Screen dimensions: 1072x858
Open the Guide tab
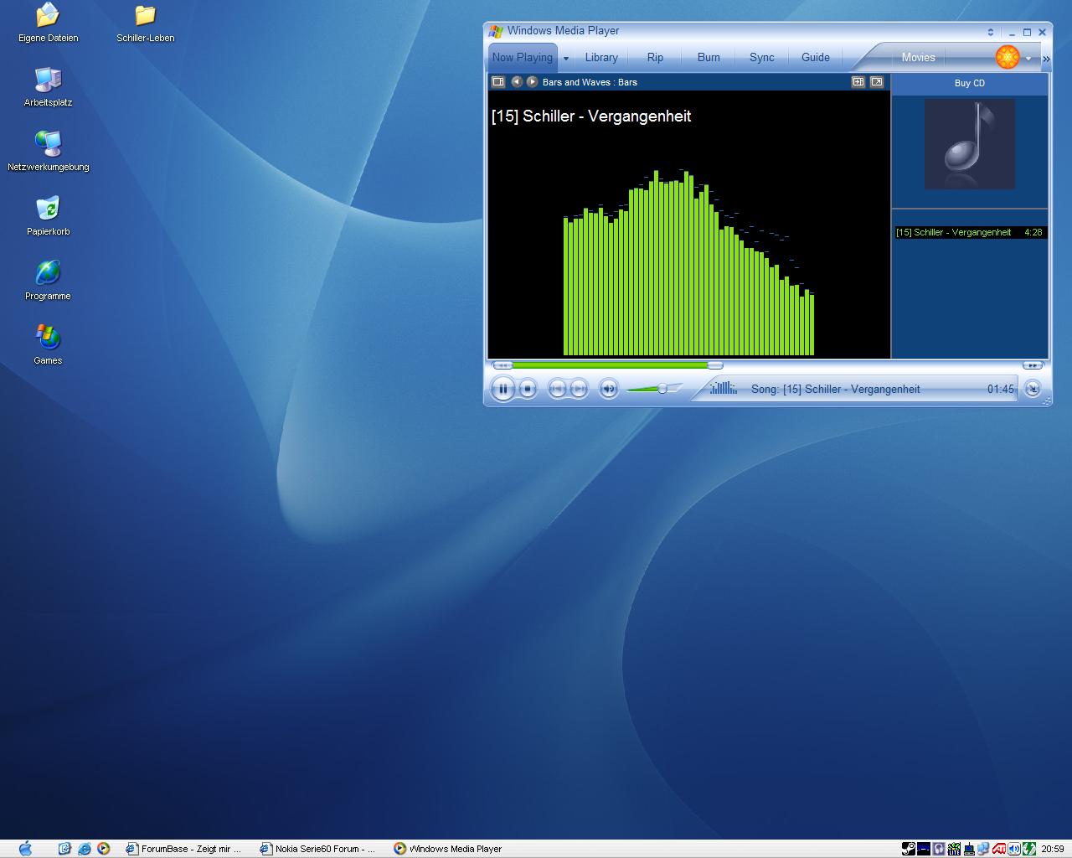[x=816, y=57]
